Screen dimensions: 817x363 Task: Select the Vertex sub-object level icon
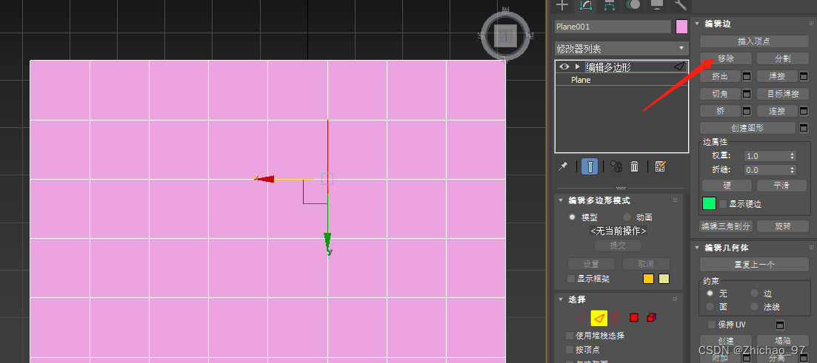579,317
